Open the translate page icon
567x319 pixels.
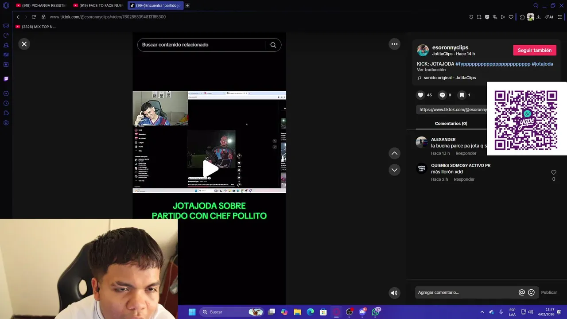point(495,17)
